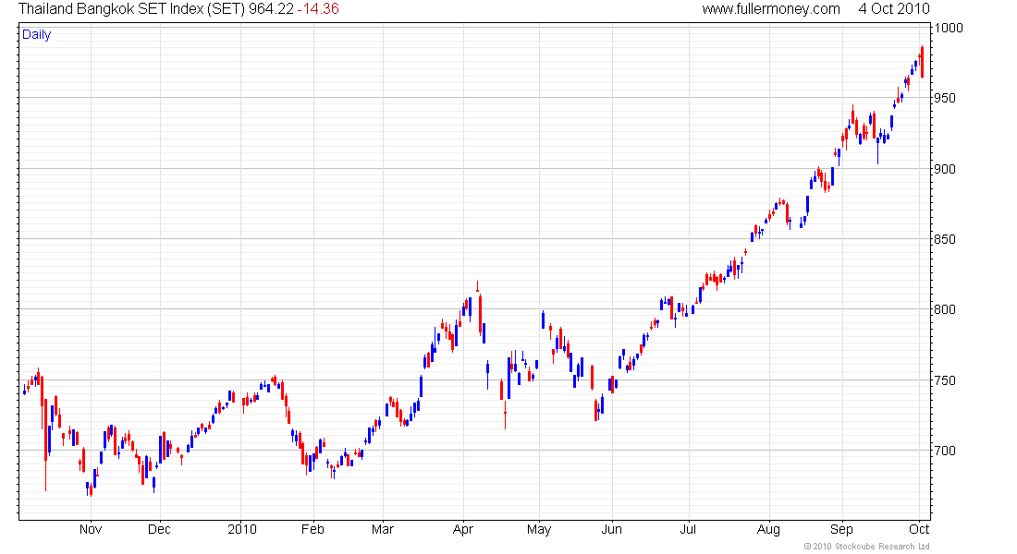Click the date '4 Oct 2010'
The height and width of the screenshot is (554, 1017).
pyautogui.click(x=894, y=9)
